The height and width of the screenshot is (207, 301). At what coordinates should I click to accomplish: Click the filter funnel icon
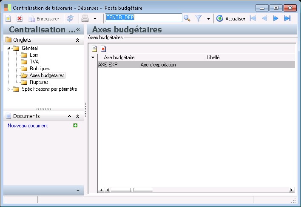click(x=199, y=18)
